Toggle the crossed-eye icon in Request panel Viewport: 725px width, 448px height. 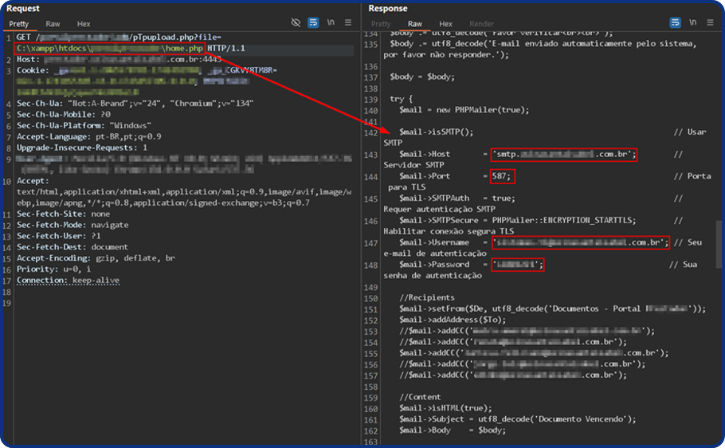tap(296, 23)
